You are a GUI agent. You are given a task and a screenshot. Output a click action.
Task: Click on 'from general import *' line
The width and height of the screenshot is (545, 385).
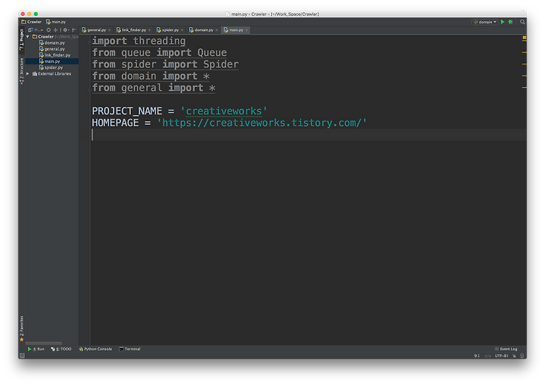154,88
